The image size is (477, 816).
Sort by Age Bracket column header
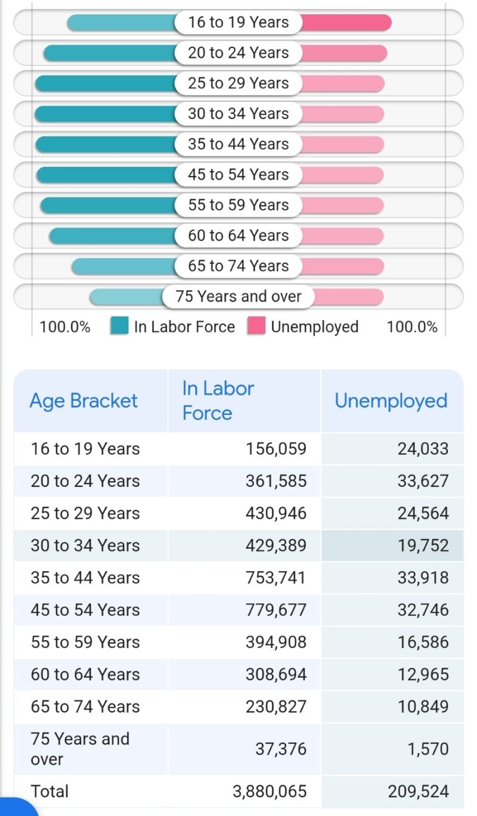(x=83, y=401)
